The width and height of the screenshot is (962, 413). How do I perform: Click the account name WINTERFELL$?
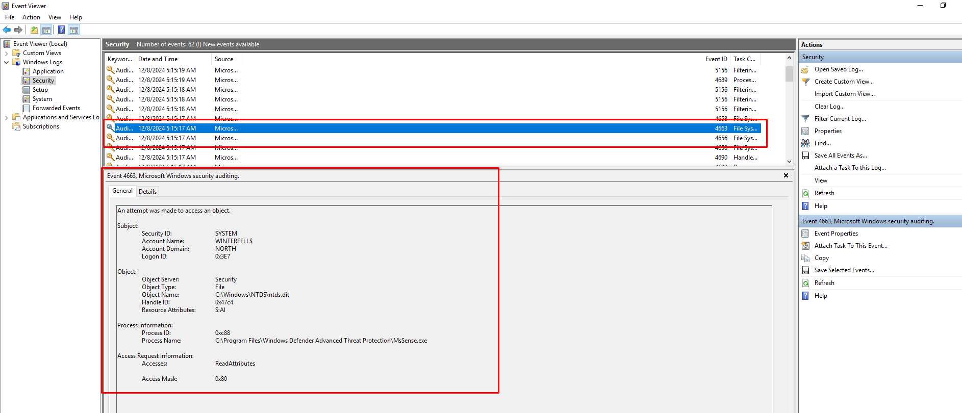[234, 241]
